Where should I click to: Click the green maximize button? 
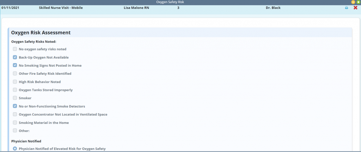[358, 2]
